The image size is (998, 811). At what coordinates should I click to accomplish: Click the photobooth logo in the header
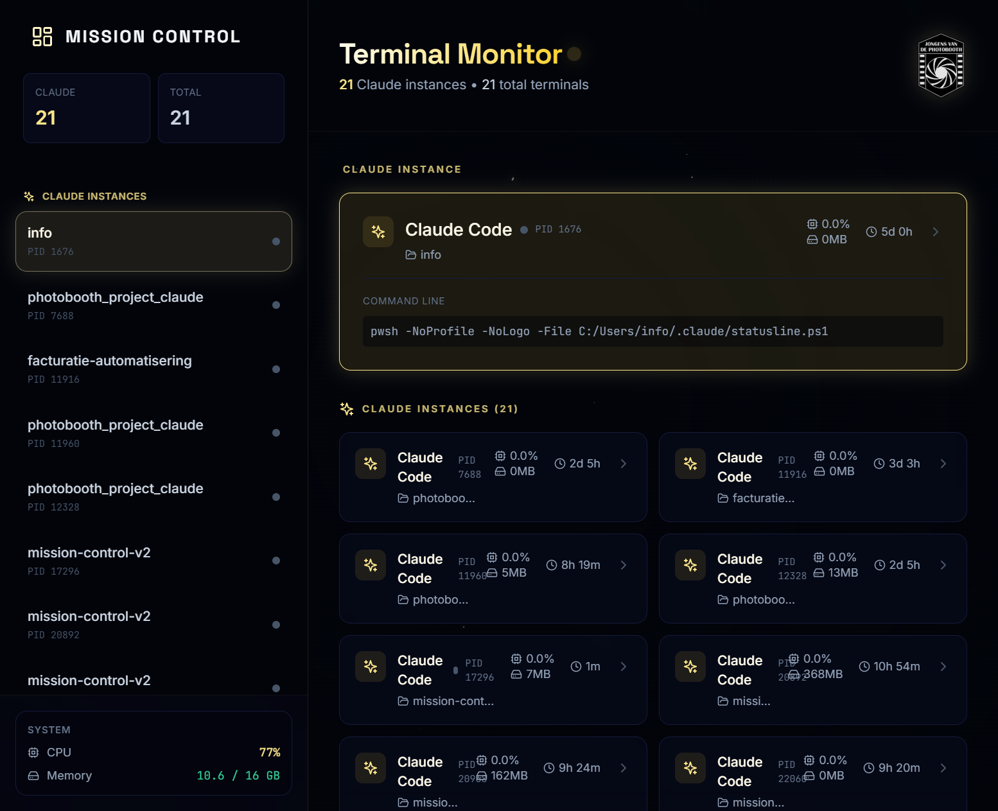pyautogui.click(x=941, y=65)
